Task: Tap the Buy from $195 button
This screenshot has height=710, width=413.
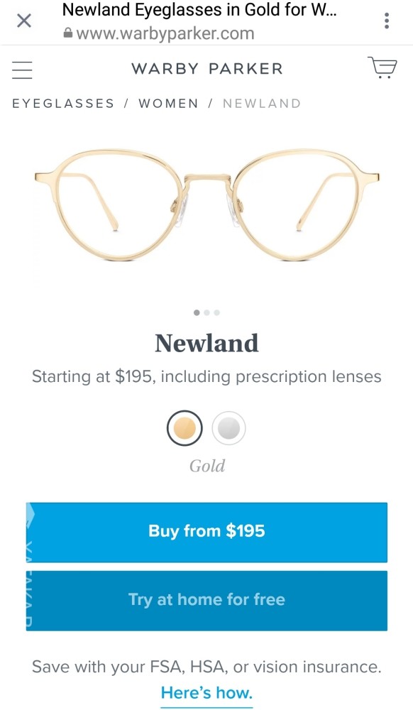Action: 206,531
